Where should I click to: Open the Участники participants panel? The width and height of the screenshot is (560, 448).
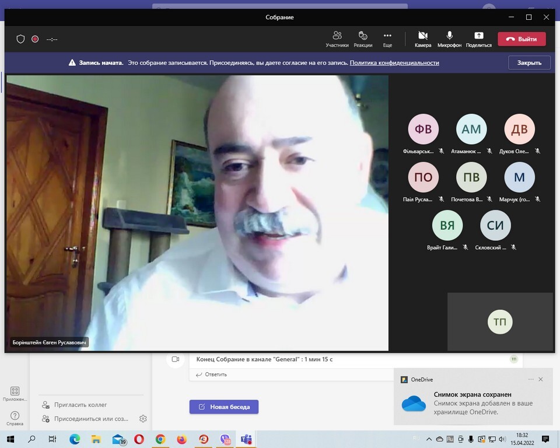click(337, 38)
